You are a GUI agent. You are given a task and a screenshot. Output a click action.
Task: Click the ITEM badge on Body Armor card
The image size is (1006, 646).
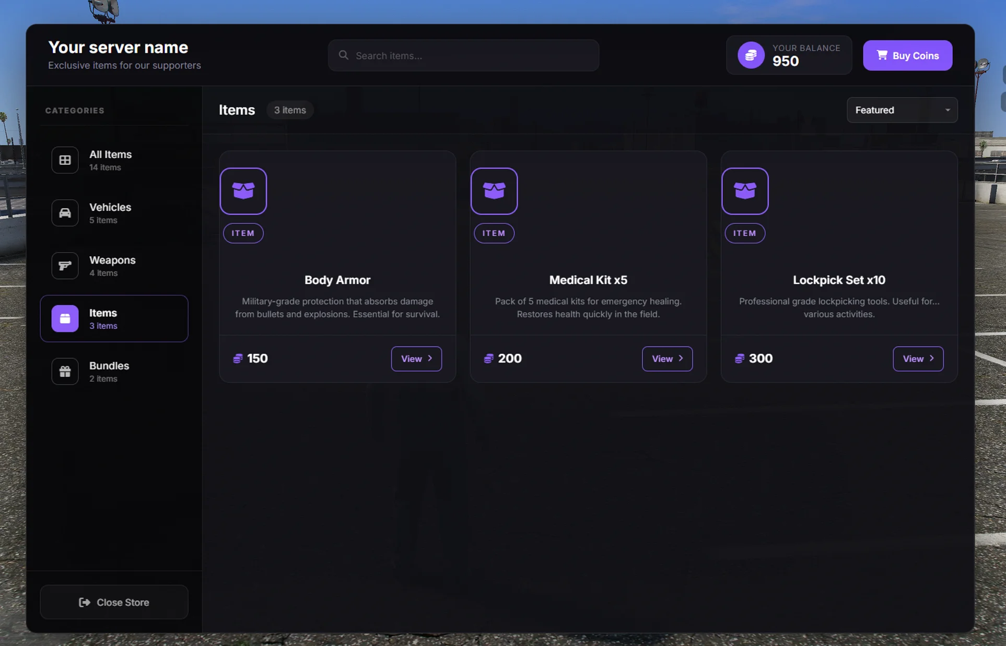click(x=243, y=233)
